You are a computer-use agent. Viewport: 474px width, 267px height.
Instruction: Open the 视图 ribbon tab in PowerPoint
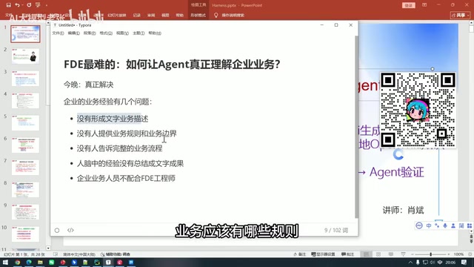[x=165, y=15]
